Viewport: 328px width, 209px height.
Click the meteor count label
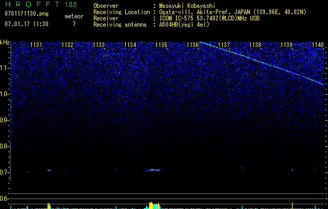[74, 16]
